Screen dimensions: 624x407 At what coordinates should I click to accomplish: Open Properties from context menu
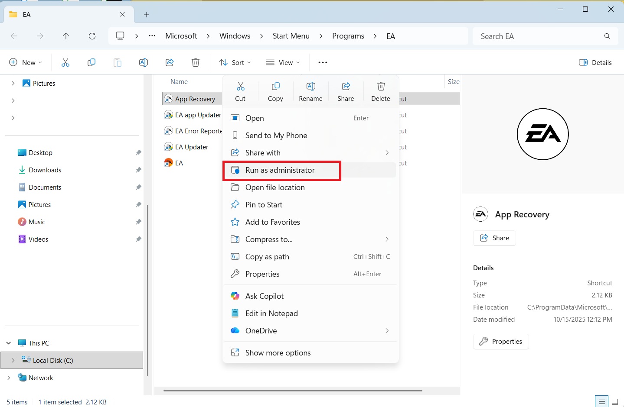310,274
